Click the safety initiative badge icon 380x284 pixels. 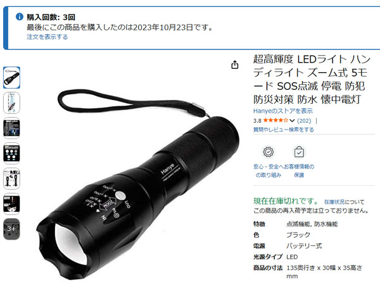tap(269, 152)
